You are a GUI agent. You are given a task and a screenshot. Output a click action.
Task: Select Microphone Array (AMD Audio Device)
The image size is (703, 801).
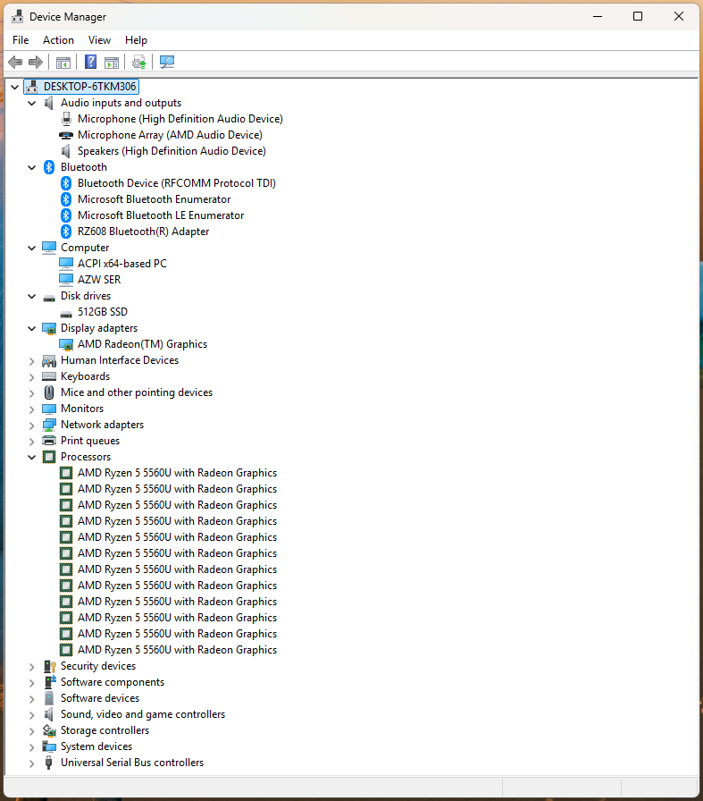[x=170, y=135]
